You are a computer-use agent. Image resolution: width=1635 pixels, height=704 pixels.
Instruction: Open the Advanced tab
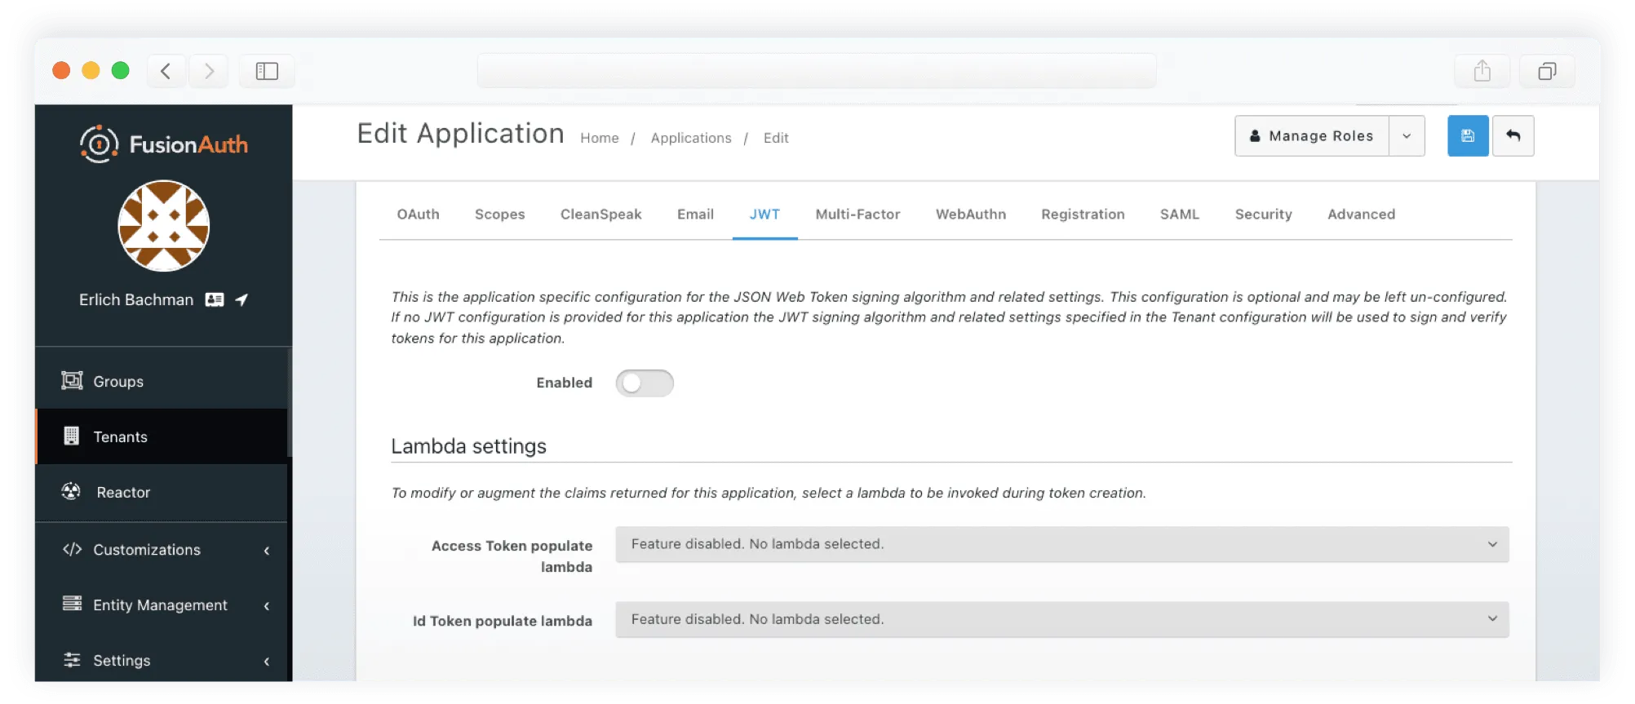click(x=1361, y=215)
